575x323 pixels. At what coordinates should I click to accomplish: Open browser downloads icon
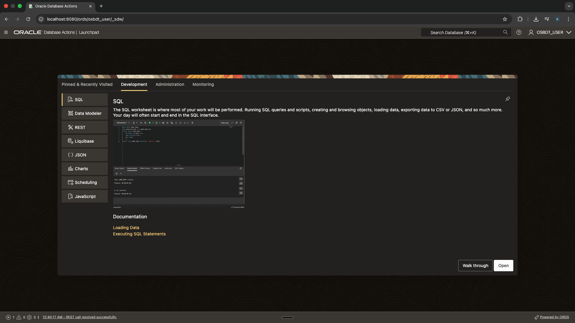tap(536, 19)
